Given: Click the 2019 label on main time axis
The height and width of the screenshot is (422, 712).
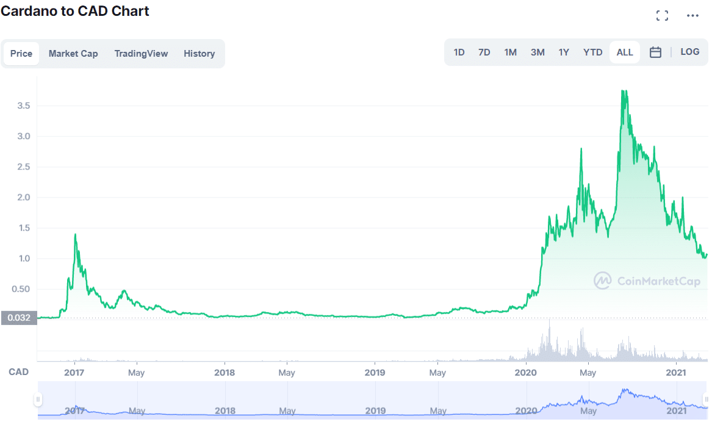Looking at the screenshot, I should (375, 373).
